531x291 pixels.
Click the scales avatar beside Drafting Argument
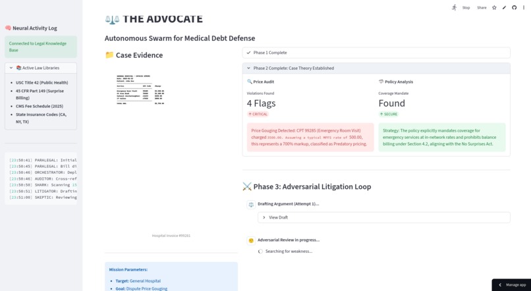pos(251,204)
